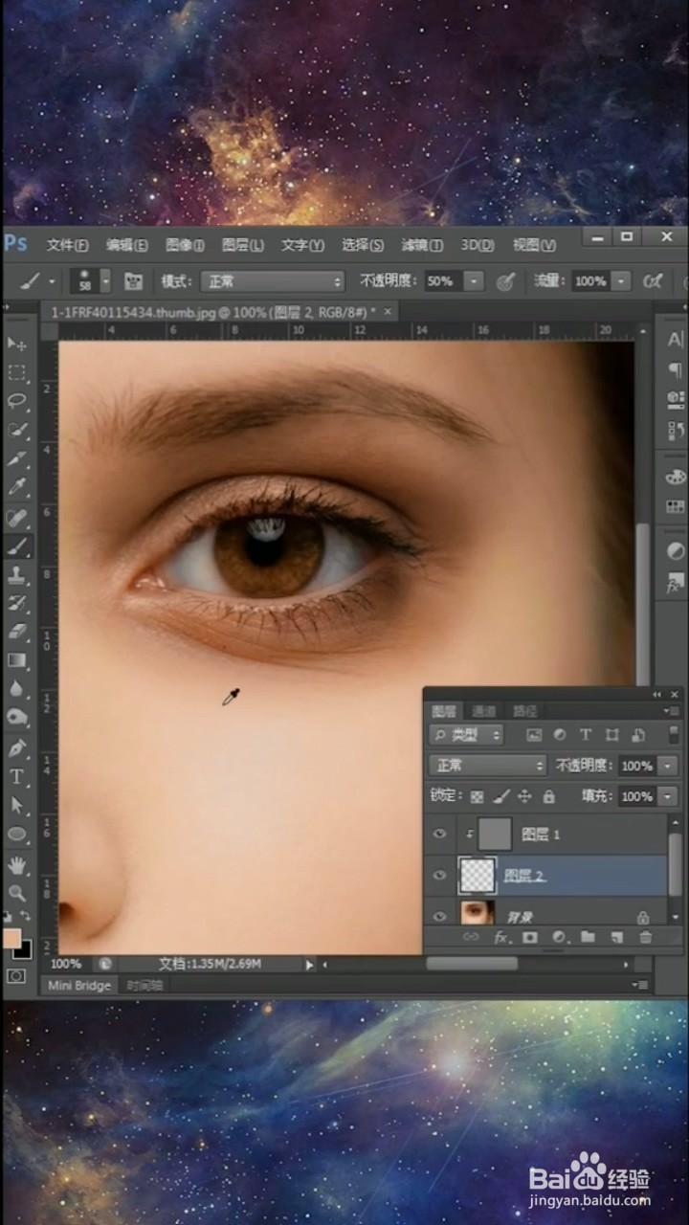
Task: Open the 文件(F) menu
Action: click(x=67, y=245)
